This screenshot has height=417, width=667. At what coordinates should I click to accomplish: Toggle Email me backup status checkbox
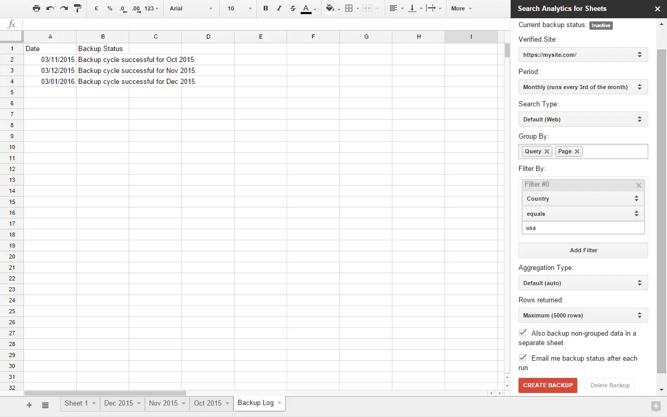[x=523, y=358]
